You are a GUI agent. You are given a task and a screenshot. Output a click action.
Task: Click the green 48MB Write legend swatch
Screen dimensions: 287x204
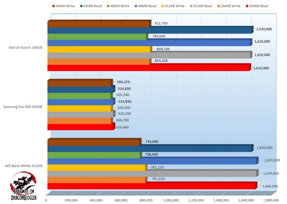tap(108, 6)
